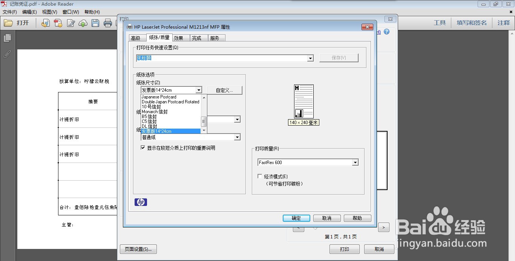Open the 帮助(H) menu

[92, 12]
